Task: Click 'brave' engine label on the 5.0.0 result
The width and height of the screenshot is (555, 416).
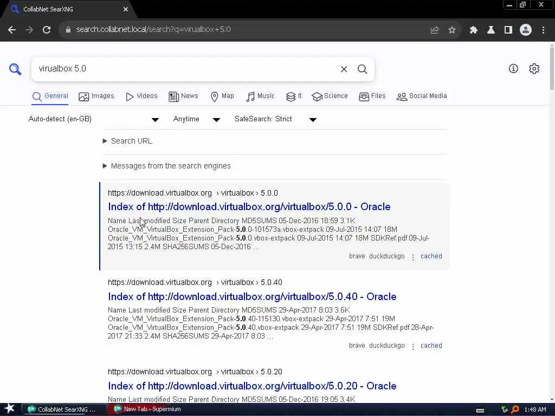Action: 357,256
